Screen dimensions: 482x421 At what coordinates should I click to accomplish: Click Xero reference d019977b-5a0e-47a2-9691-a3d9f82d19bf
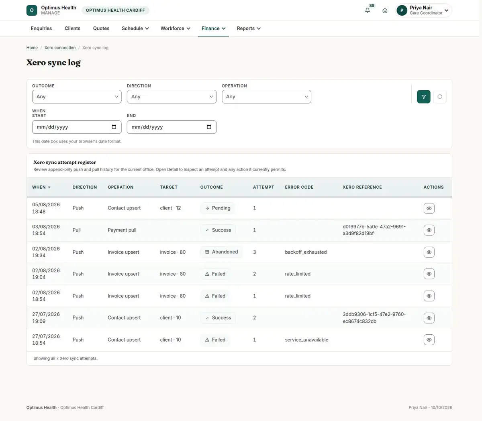click(x=374, y=230)
